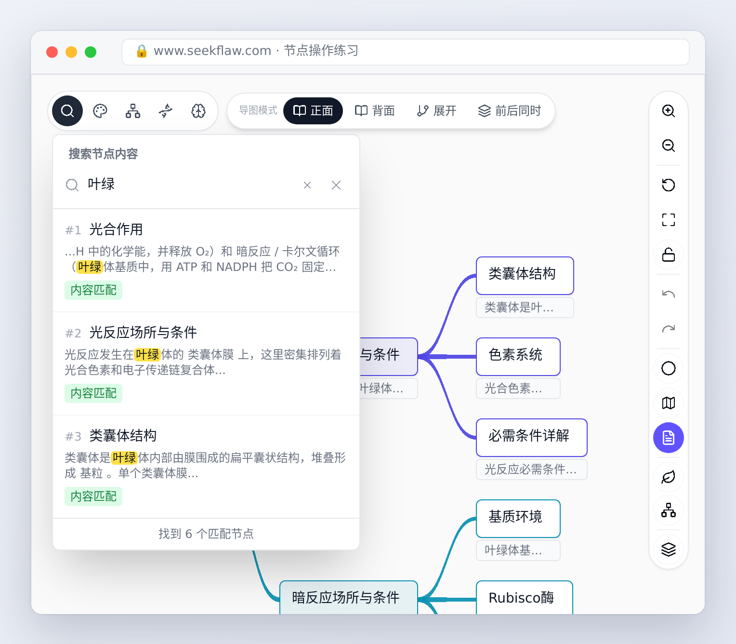Image resolution: width=736 pixels, height=644 pixels.
Task: Open search result #2 光反应场所与条件
Action: click(x=206, y=363)
